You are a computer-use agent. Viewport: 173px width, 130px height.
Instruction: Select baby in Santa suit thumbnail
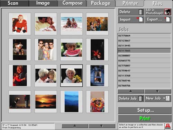coord(20,24)
